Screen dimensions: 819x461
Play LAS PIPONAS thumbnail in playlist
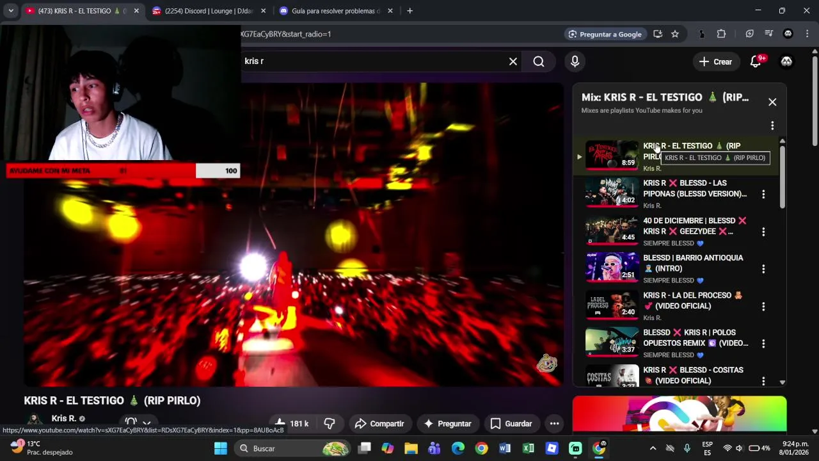612,193
